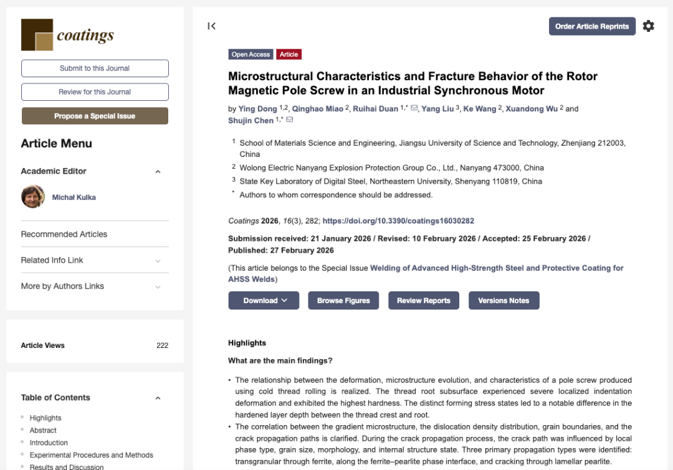Image resolution: width=673 pixels, height=470 pixels.
Task: Open author Xuandong Wu's link
Action: click(x=532, y=108)
